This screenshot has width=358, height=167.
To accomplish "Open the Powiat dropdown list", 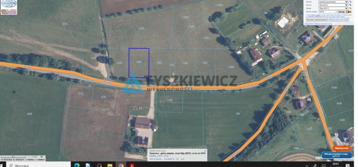I will [x=333, y=2].
